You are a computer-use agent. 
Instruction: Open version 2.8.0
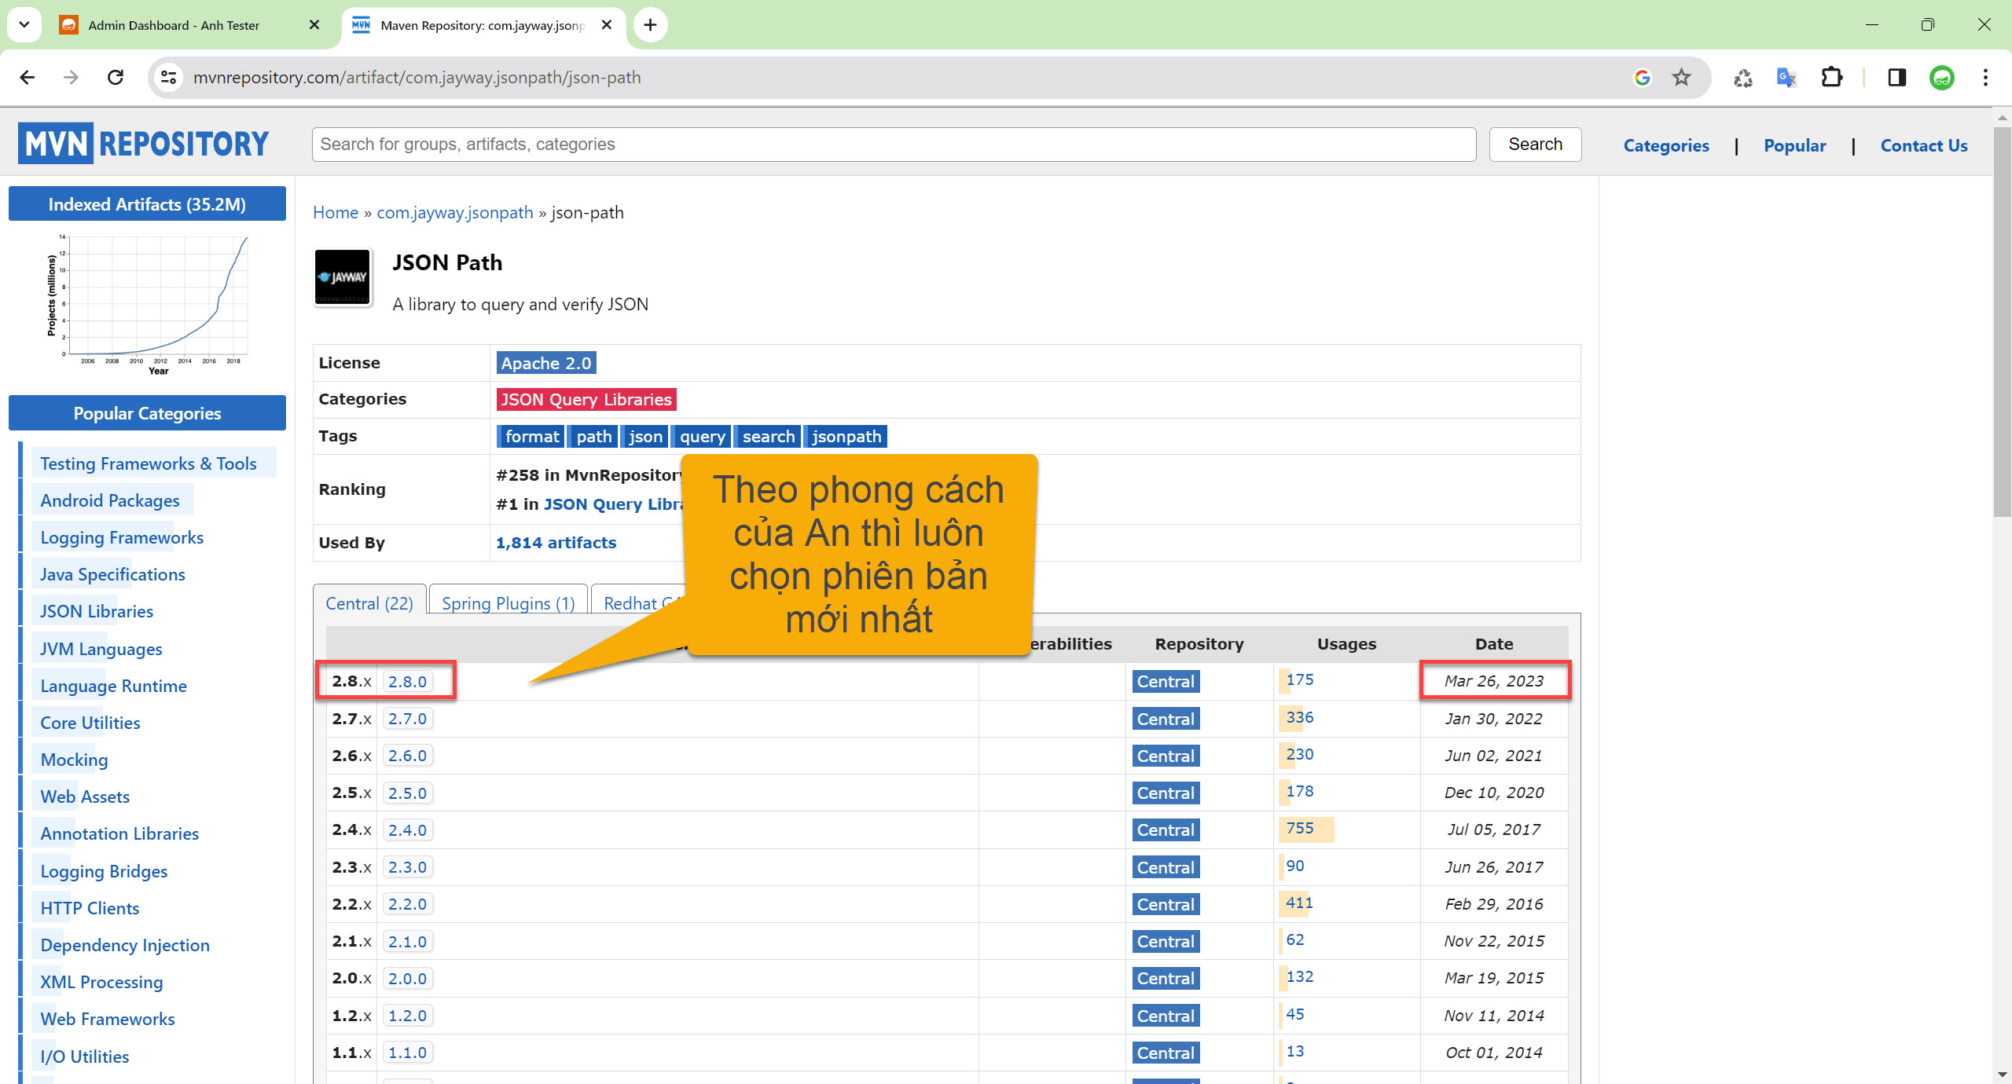407,682
